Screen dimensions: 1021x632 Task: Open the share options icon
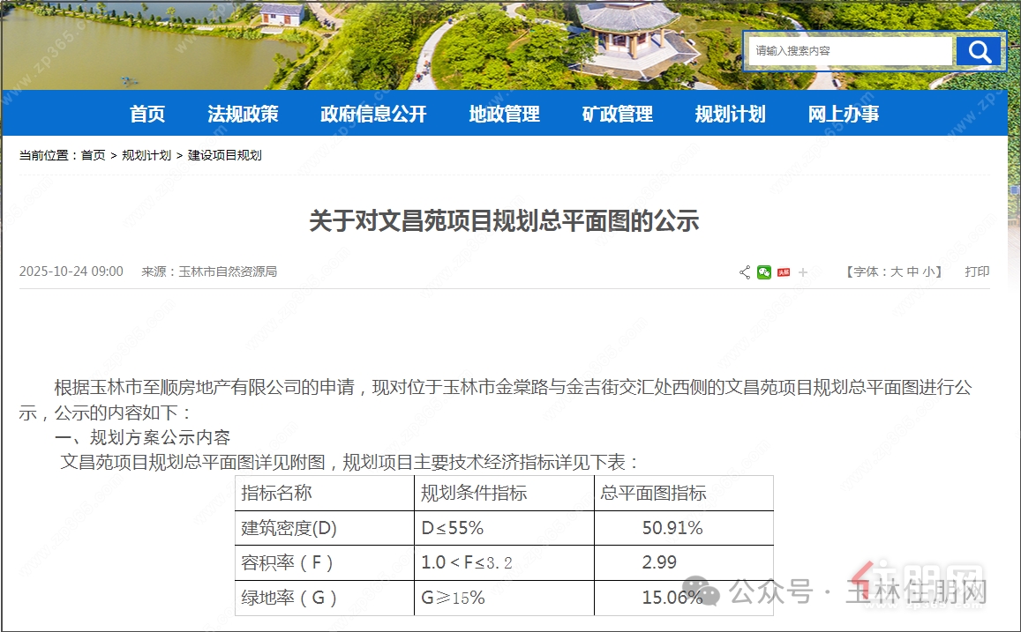744,271
